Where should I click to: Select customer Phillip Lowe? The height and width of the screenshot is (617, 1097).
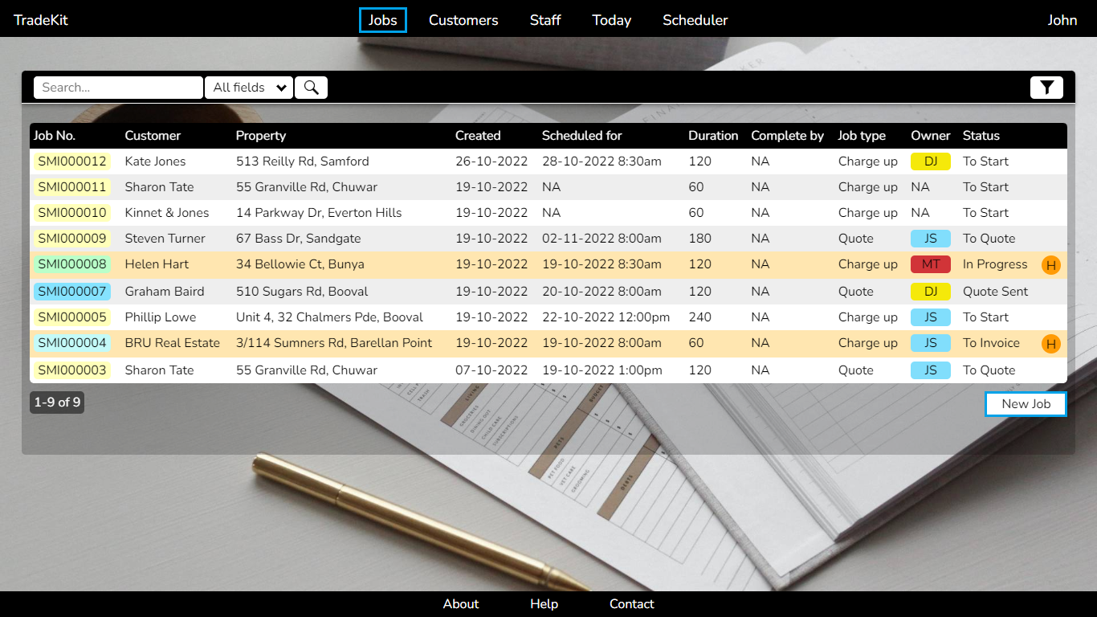[x=161, y=317]
